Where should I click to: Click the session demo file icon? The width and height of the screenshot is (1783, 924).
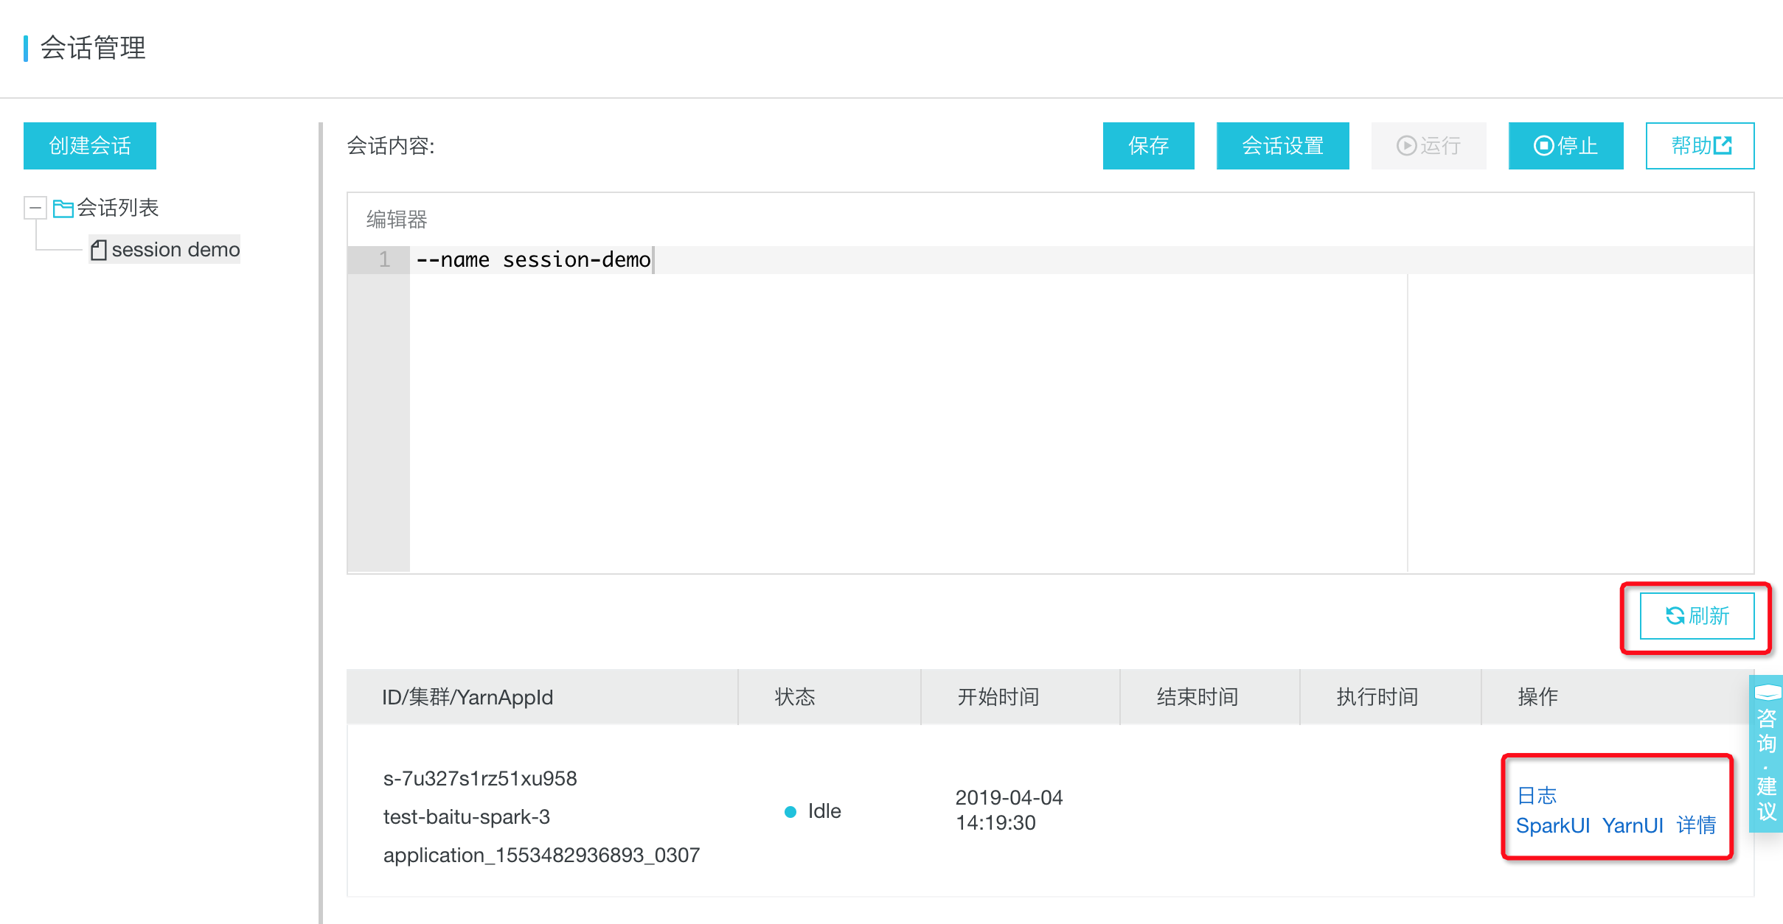[x=99, y=251]
